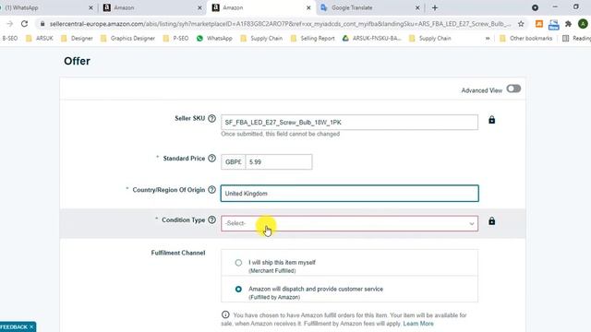Image resolution: width=591 pixels, height=332 pixels.
Task: Bookmark this page with star icon
Action: coord(521,24)
